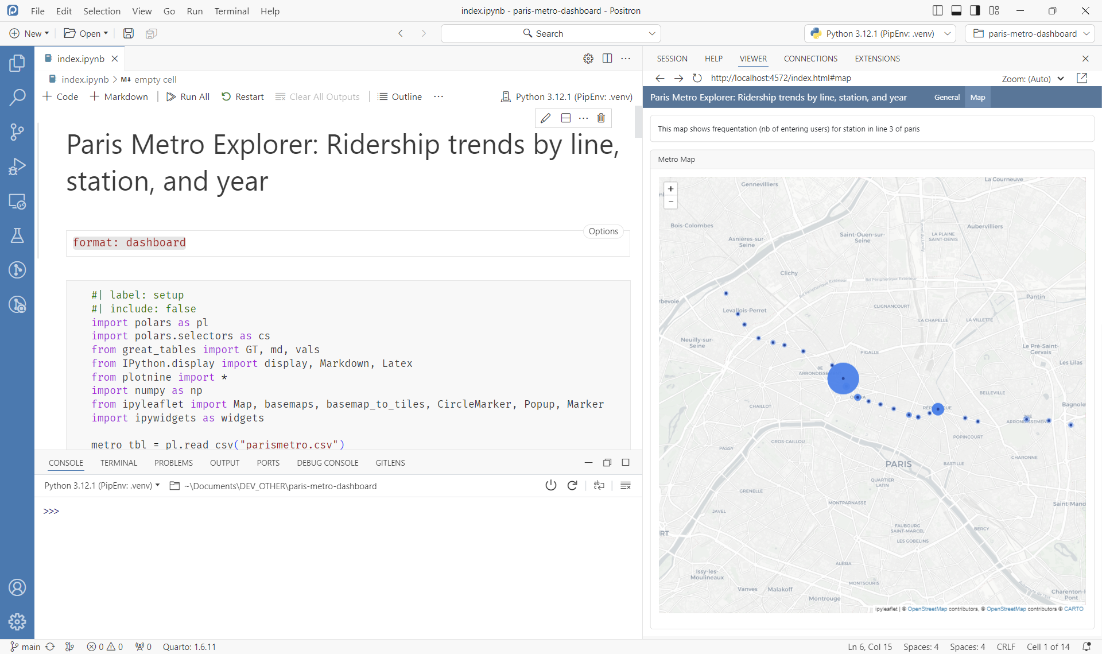Screen dimensions: 1102x654
Task: Click Run All in notebook toolbar
Action: click(188, 97)
